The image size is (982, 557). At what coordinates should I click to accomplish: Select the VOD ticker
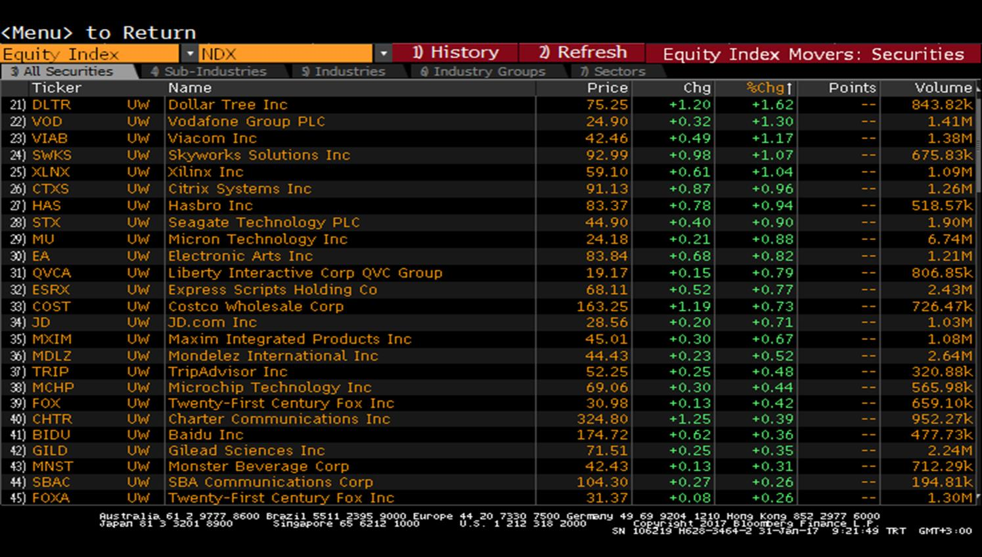47,122
